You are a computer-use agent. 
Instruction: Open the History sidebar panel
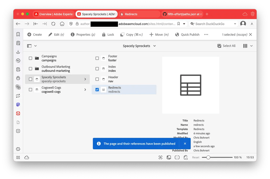[x=18, y=60]
